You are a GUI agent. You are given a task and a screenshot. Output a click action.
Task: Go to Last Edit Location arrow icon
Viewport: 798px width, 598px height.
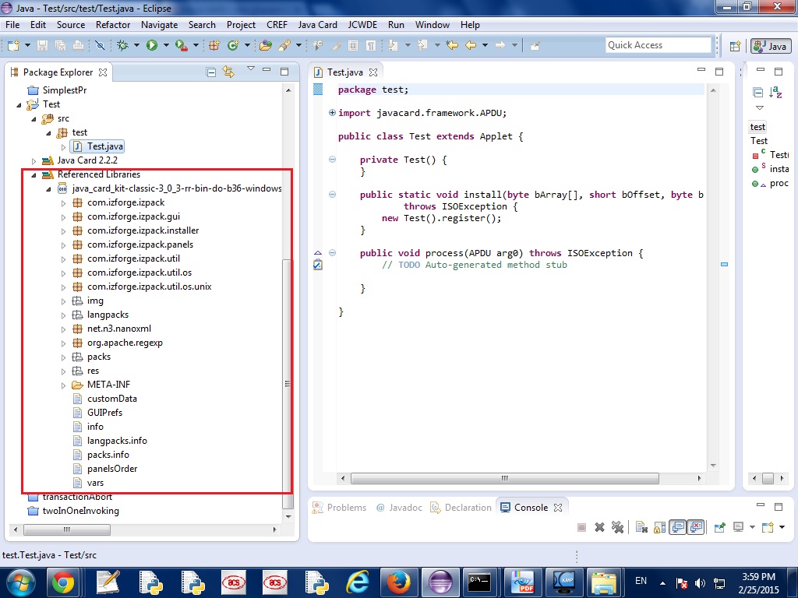(451, 45)
